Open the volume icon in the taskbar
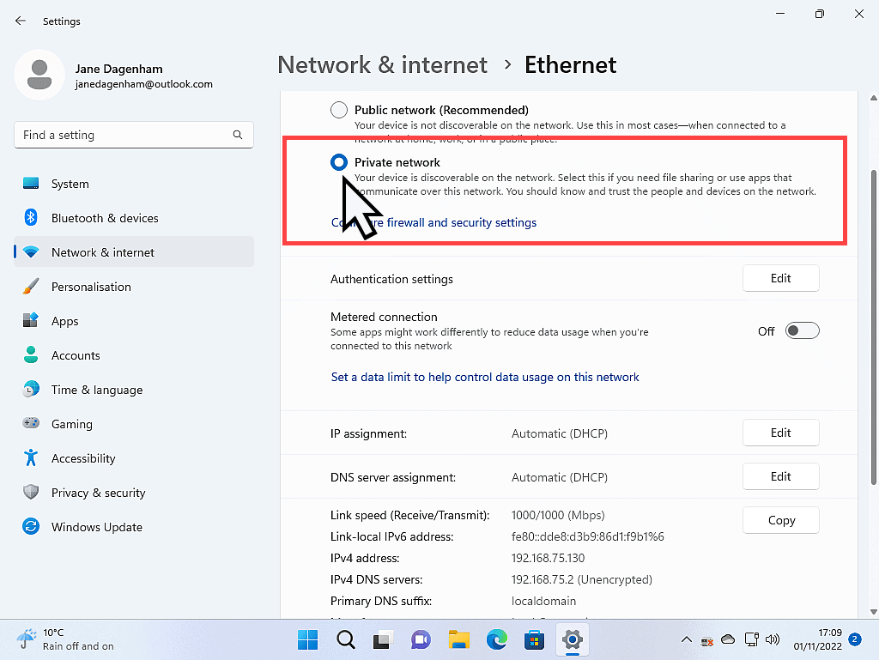 pos(773,639)
